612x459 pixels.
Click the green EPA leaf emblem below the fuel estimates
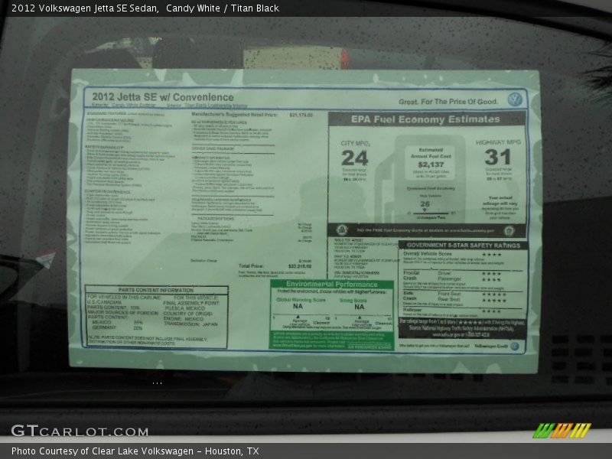coord(342,229)
